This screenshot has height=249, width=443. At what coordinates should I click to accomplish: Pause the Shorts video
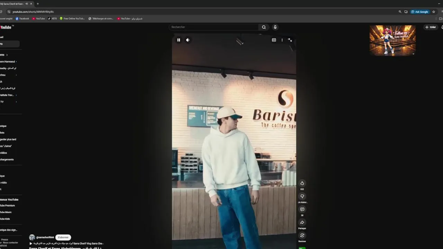179,40
